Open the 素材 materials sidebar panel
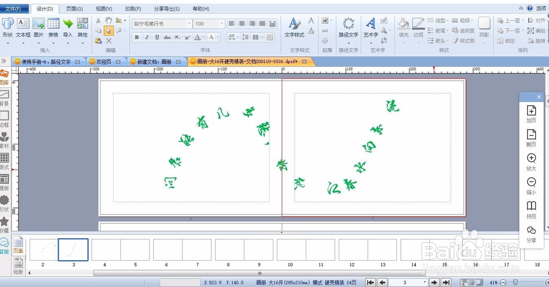 tap(4, 140)
